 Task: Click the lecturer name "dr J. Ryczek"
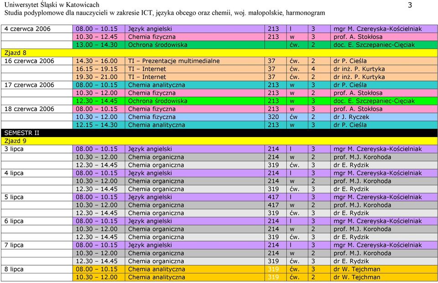tap(351, 117)
